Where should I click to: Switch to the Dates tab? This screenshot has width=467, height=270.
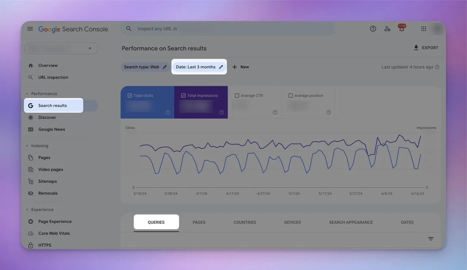(408, 222)
